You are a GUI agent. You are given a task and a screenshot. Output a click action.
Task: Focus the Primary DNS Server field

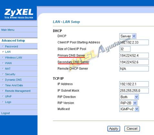click(x=134, y=56)
